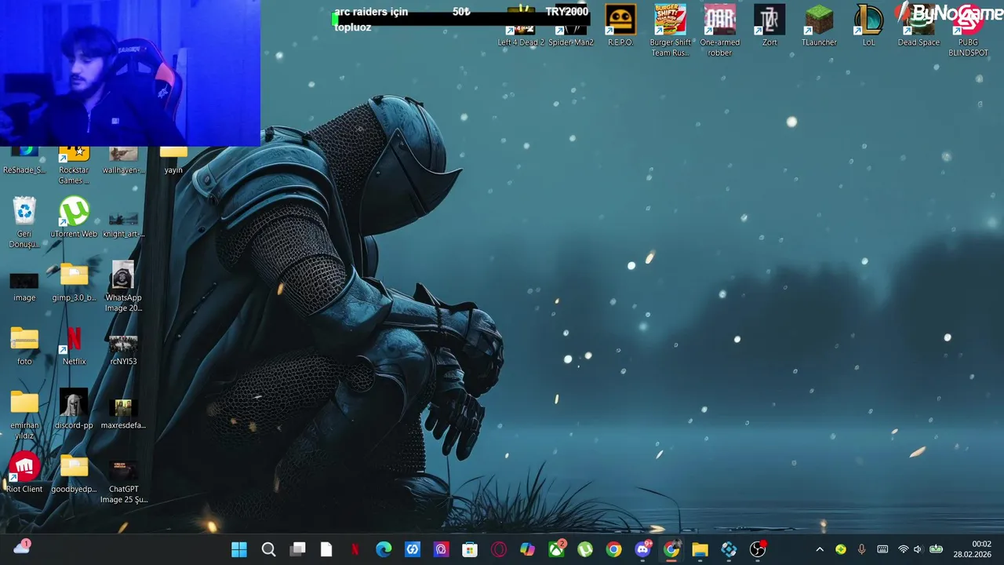Select the One-armed robber shortcut

(720, 31)
